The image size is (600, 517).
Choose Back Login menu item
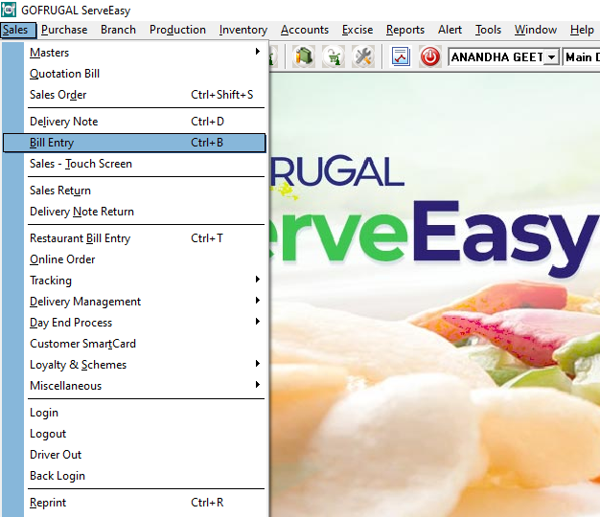click(x=133, y=475)
